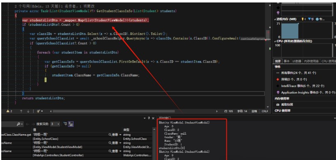This screenshot has width=336, height=160.
Task: Click 'return studentsListDto;' code line
Action: pyautogui.click(x=43, y=98)
